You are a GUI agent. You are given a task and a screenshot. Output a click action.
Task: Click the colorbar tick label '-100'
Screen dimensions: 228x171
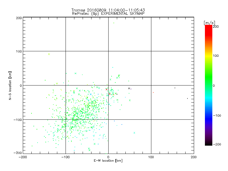coord(217,115)
